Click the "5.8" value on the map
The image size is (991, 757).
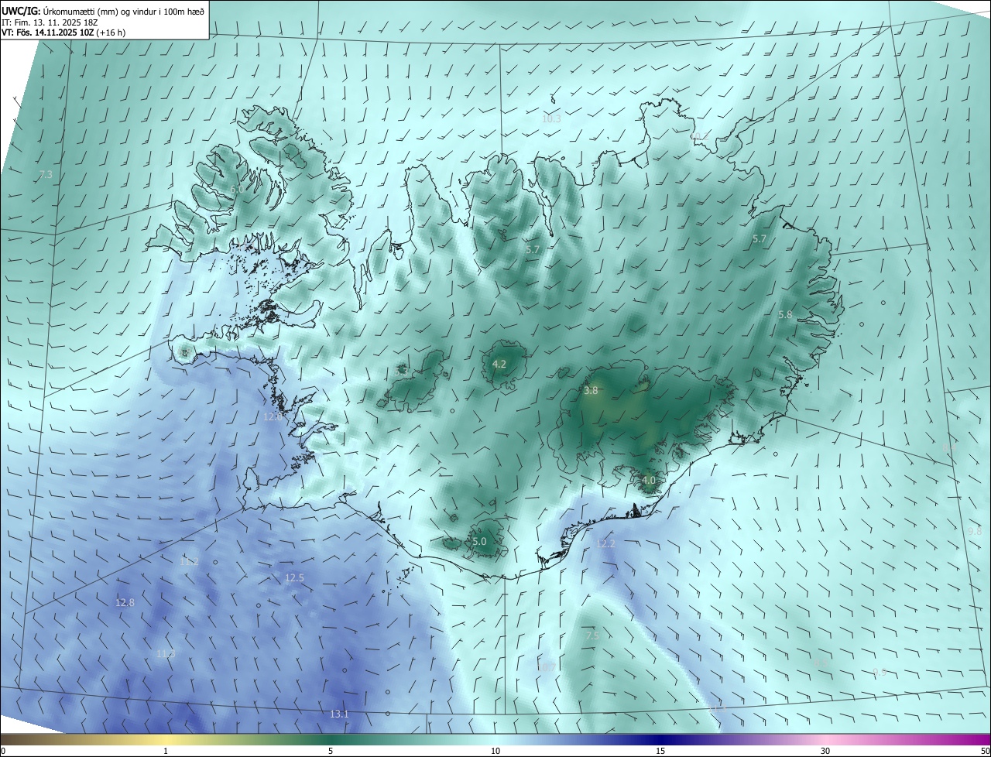coord(785,315)
